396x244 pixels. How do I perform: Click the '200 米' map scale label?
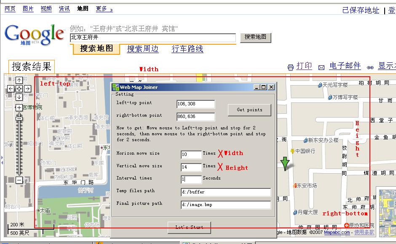tap(17, 225)
